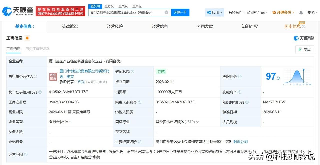Click the help icon beside 执行事务合伙人
320x165 pixels.
point(36,76)
